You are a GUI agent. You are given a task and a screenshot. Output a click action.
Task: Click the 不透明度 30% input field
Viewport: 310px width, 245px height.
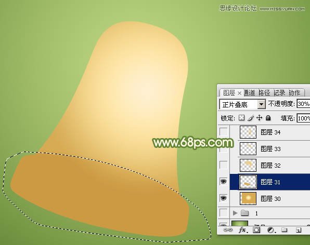point(303,104)
